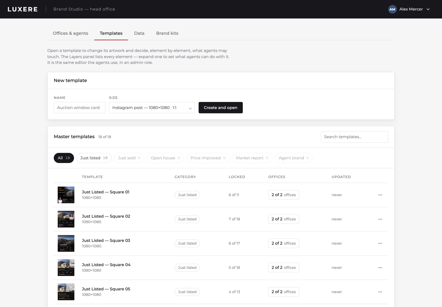This screenshot has width=442, height=307.
Task: Open the Size dropdown for new template
Action: click(152, 108)
